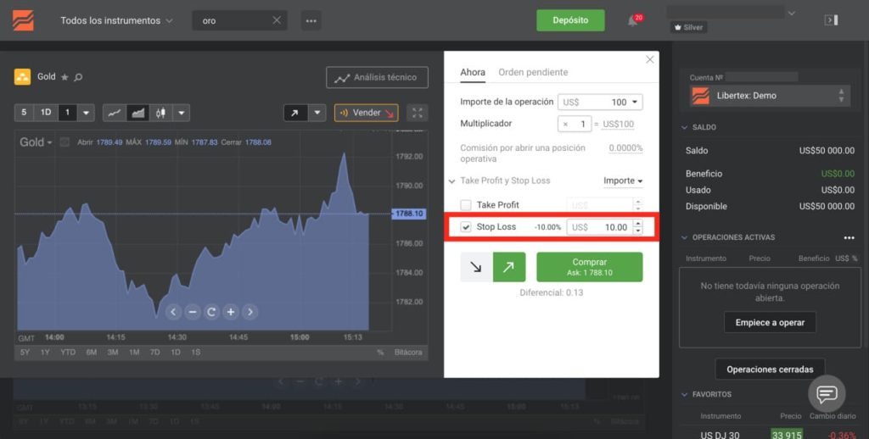The height and width of the screenshot is (439, 869).
Task: Switch to the Ahora tab
Action: point(473,72)
